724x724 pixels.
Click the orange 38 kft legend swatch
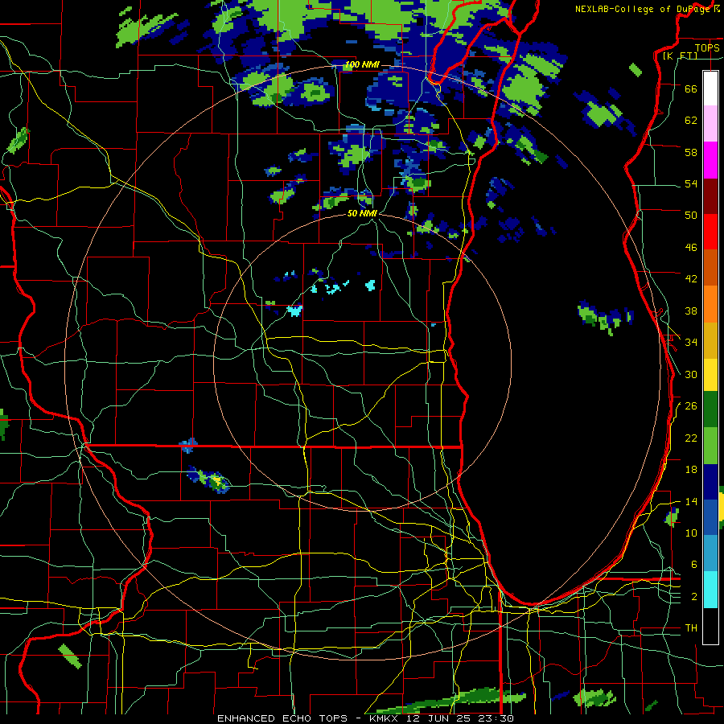point(710,304)
